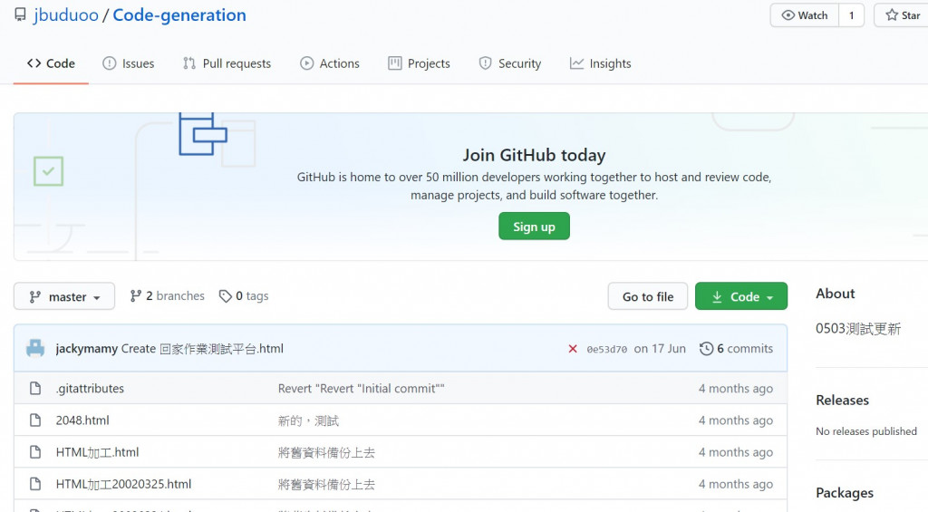
Task: Click the 'on 17 Jun' commit date
Action: pos(660,349)
